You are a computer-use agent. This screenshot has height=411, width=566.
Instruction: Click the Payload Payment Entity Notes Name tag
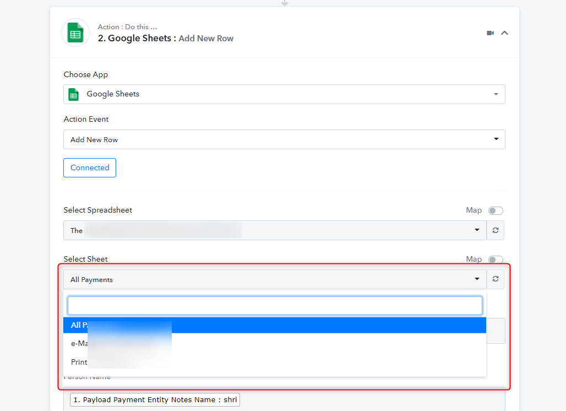(155, 400)
